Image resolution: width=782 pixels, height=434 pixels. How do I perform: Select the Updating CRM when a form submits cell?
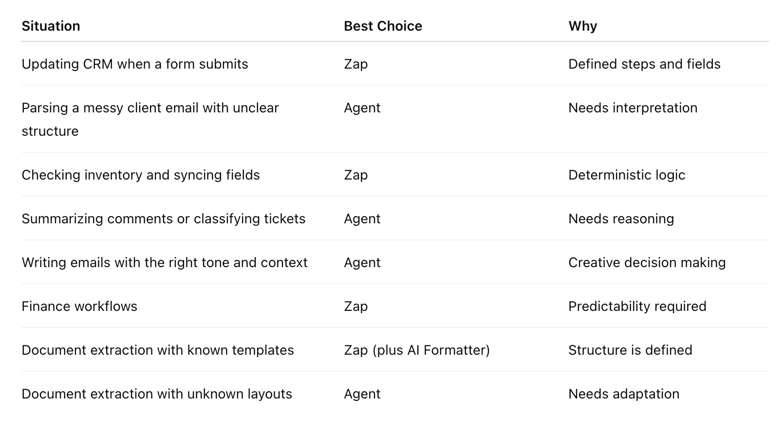(135, 64)
